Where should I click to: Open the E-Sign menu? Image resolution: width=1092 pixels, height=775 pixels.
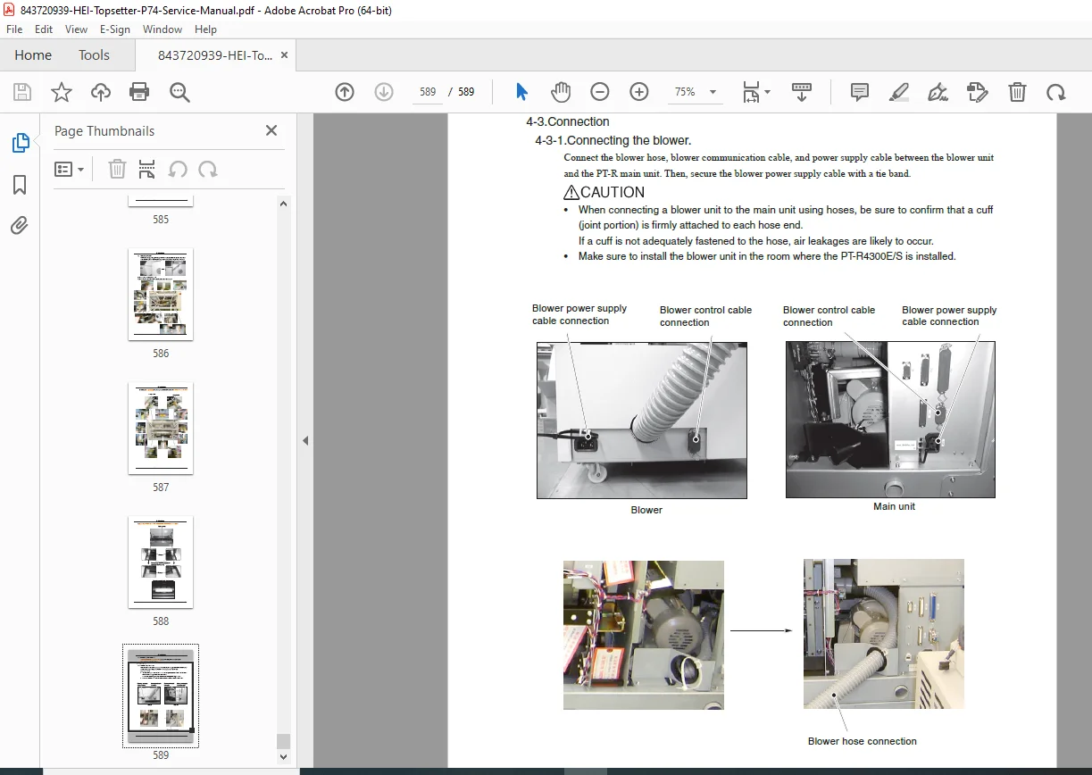tap(115, 29)
